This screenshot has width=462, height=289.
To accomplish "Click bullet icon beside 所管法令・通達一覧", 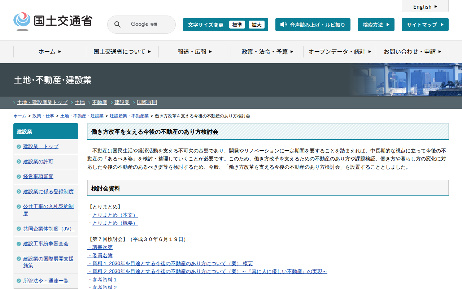I will 19,281.
